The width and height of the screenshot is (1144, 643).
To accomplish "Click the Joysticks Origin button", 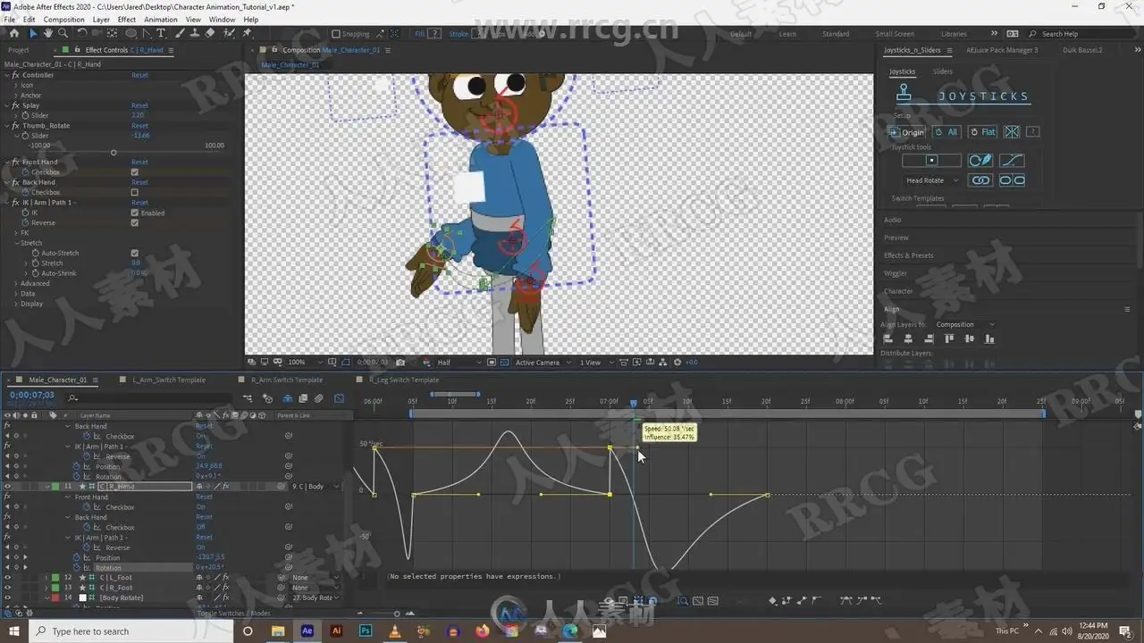I will point(907,132).
